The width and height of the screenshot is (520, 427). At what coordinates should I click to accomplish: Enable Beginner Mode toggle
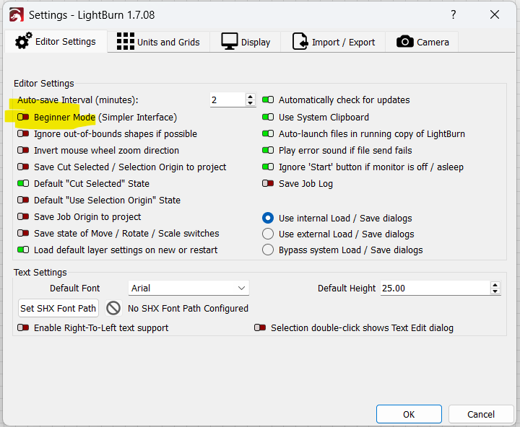23,117
